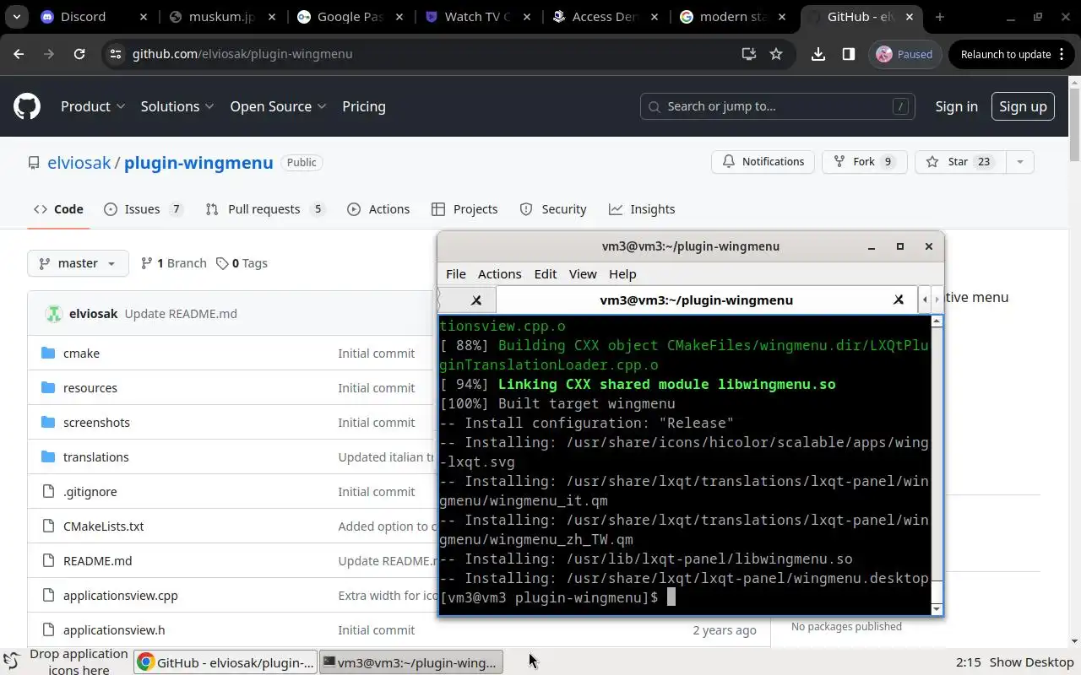Open the Pricing link
Image resolution: width=1081 pixels, height=675 pixels.
click(364, 106)
